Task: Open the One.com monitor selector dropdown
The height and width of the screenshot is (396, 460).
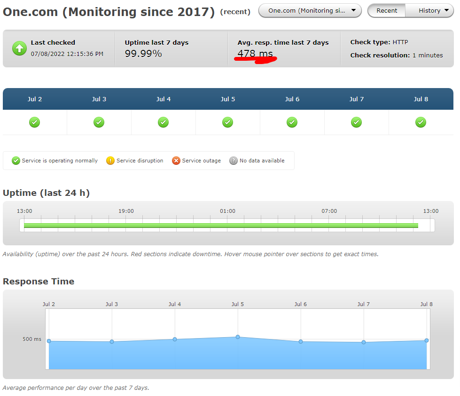Action: coord(310,10)
